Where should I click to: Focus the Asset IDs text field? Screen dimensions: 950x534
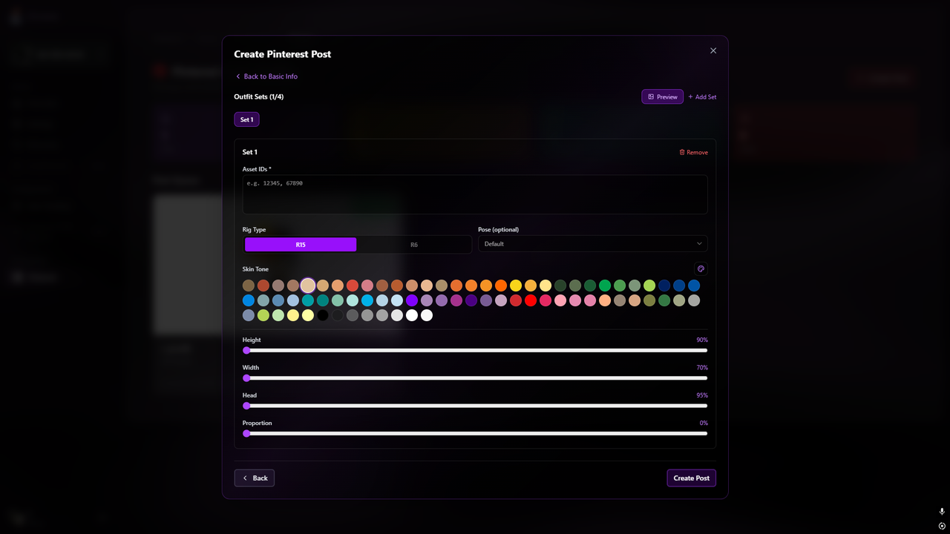click(475, 194)
